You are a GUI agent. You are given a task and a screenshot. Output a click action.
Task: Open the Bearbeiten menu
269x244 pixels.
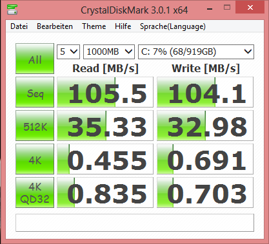click(x=55, y=26)
